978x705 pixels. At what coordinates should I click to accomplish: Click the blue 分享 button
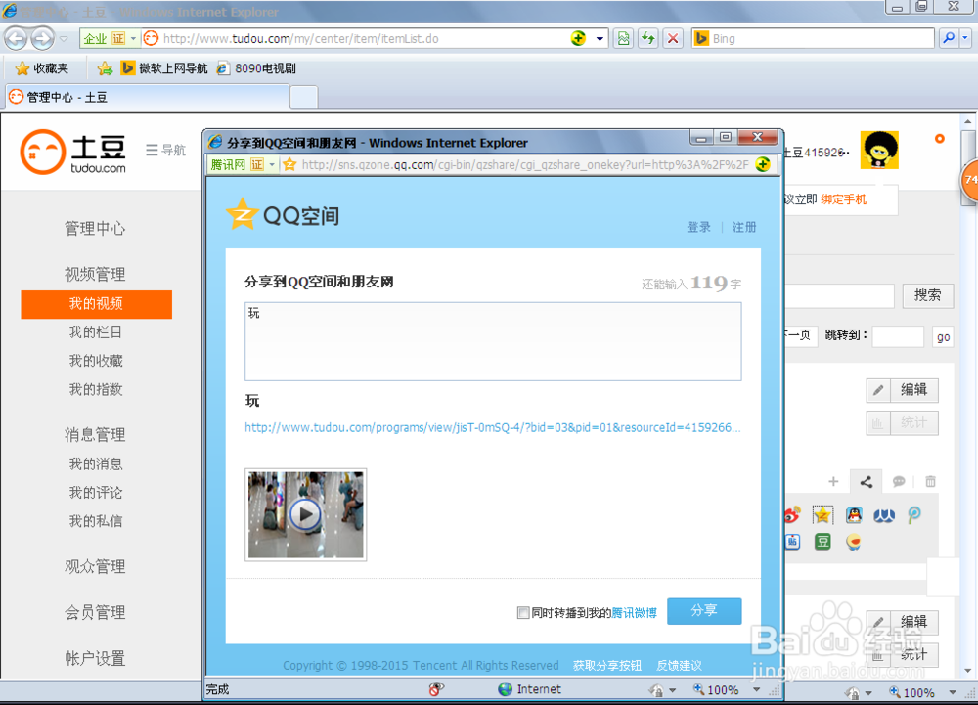704,611
